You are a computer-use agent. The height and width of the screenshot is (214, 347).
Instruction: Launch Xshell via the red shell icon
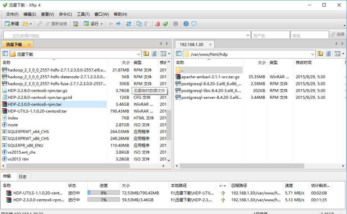click(158, 24)
